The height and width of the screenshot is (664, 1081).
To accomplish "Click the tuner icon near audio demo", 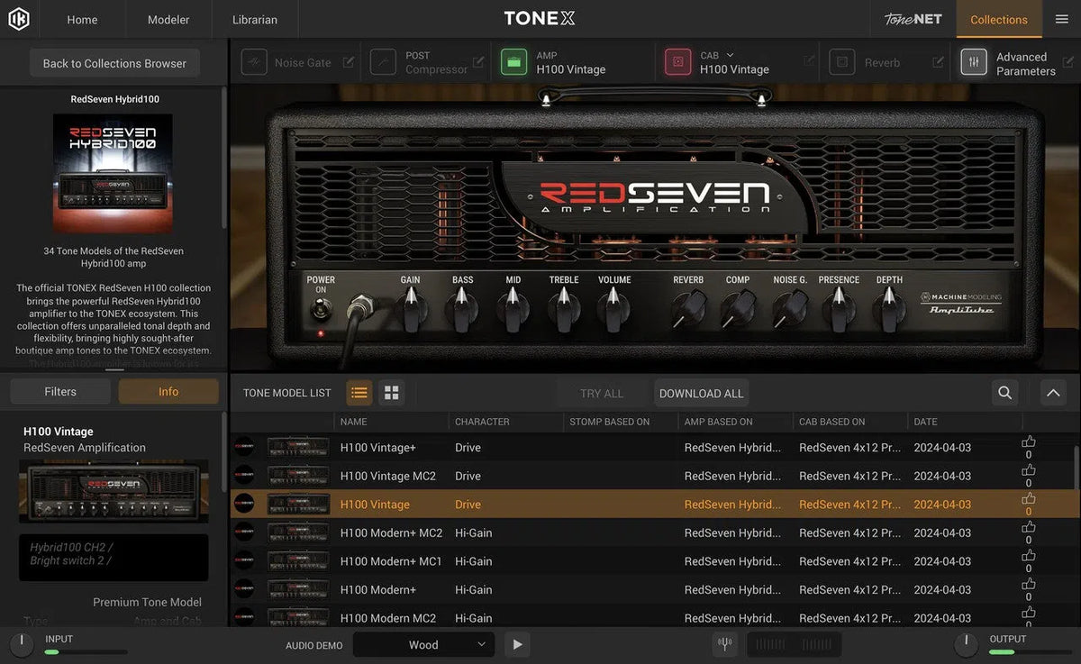I will (724, 643).
